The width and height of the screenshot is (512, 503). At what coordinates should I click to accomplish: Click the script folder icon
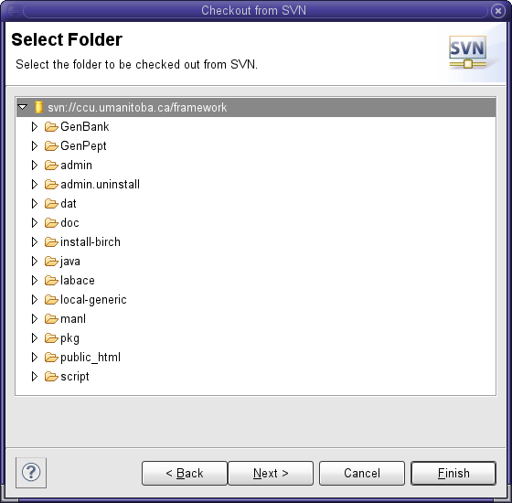tap(51, 377)
